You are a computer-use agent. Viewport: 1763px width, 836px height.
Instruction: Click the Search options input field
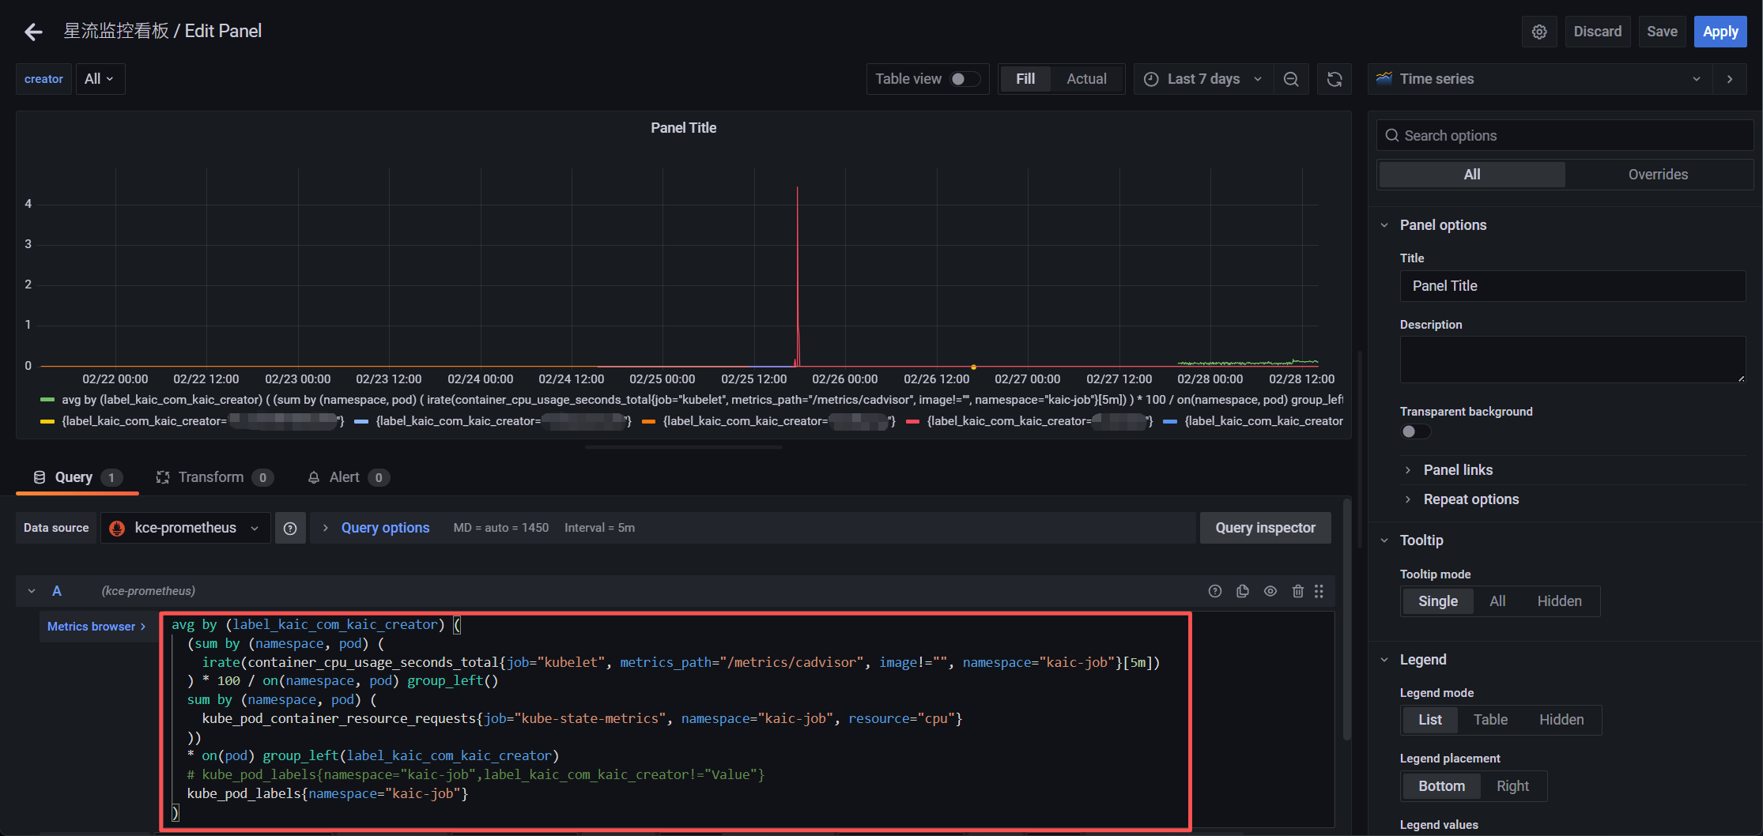[1564, 136]
